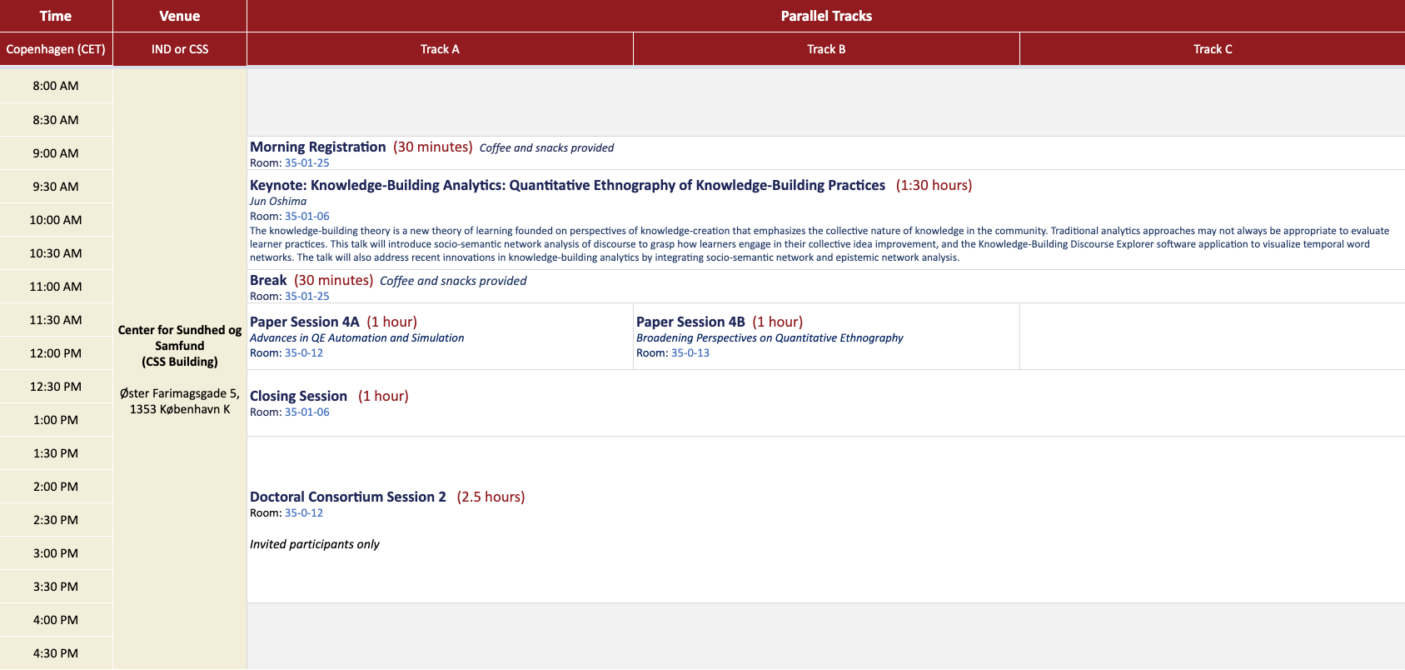Viewport: 1405px width, 670px height.
Task: Click the keynote '(1:30 hours)' duration
Action: 934,185
